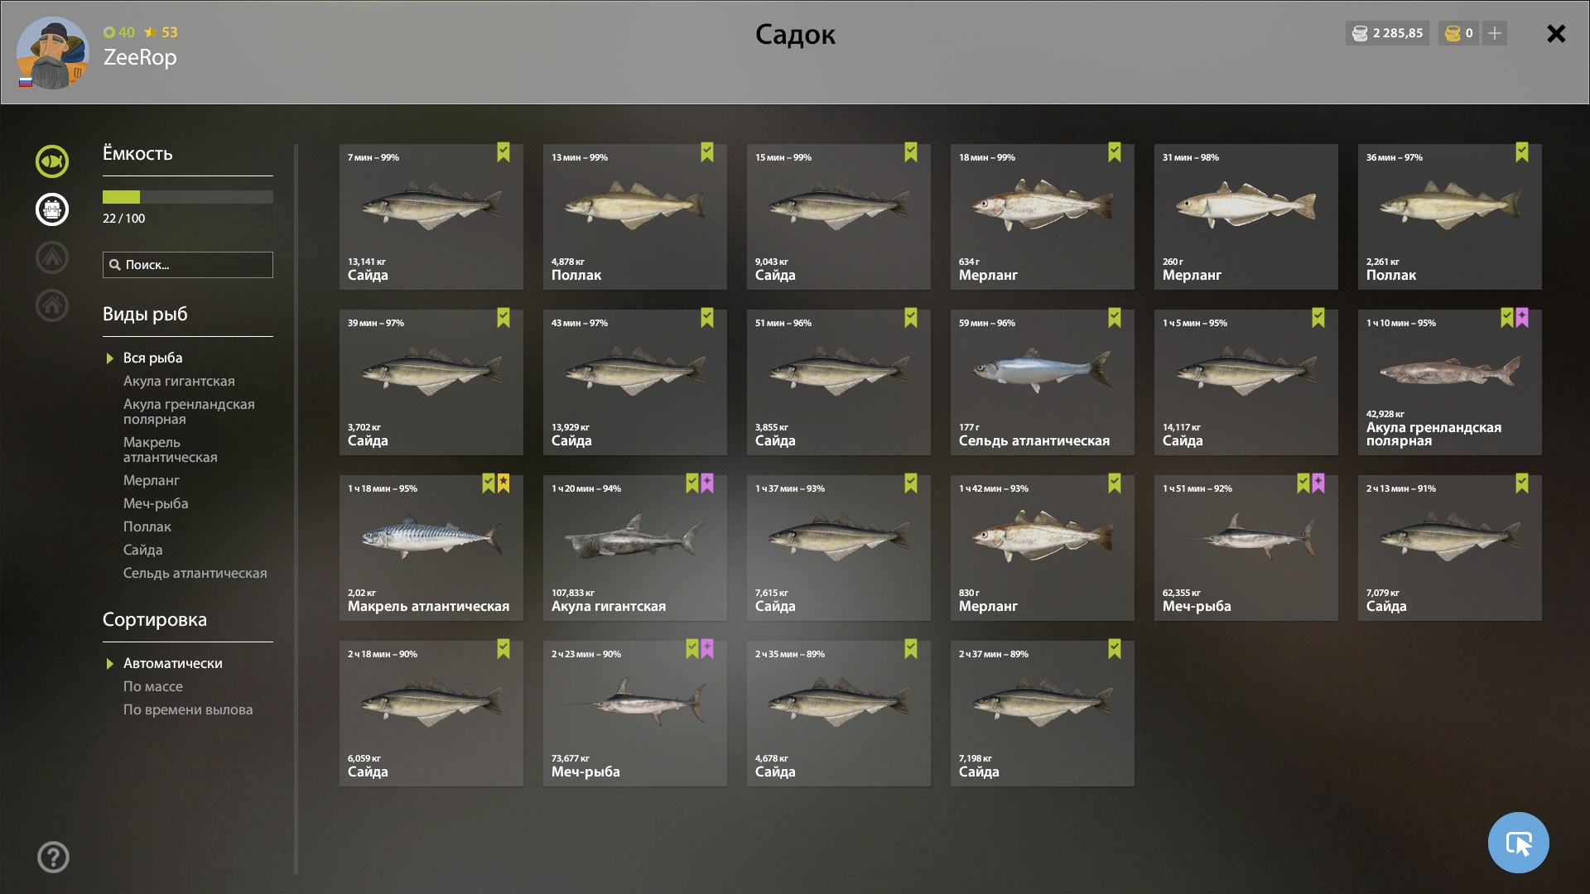Click the ZeeRop player avatar
The width and height of the screenshot is (1590, 894).
pos(52,53)
